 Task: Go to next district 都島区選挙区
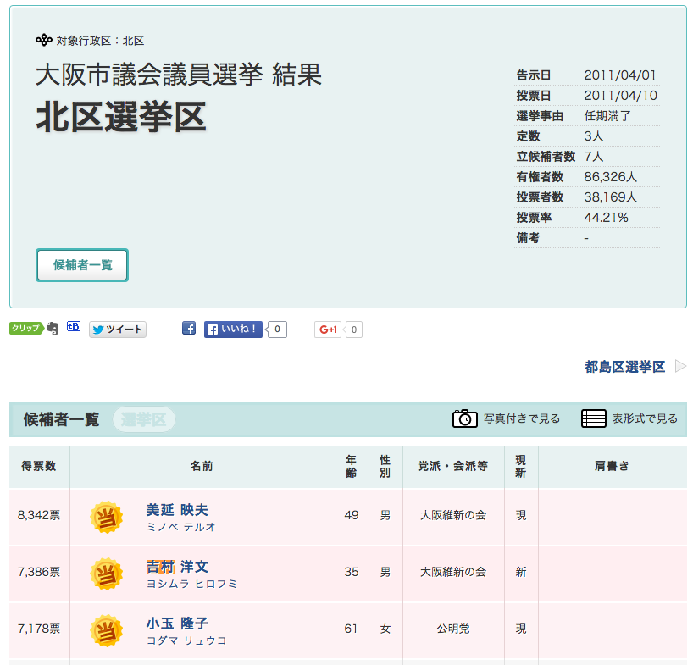pos(624,367)
